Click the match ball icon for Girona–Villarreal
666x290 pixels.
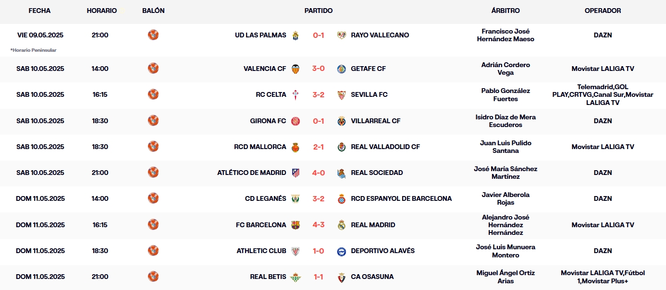[x=153, y=120]
